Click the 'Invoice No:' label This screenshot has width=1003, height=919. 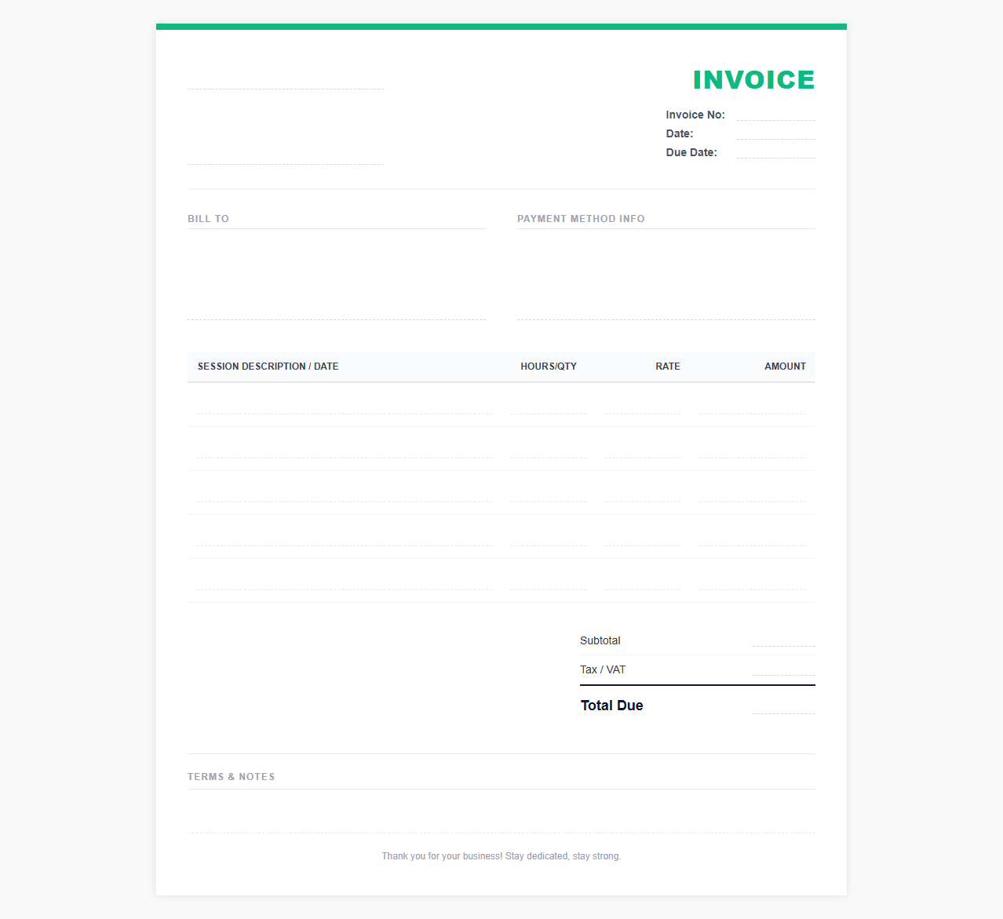tap(695, 115)
